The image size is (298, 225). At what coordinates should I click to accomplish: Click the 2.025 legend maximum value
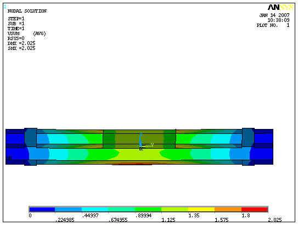pyautogui.click(x=275, y=220)
